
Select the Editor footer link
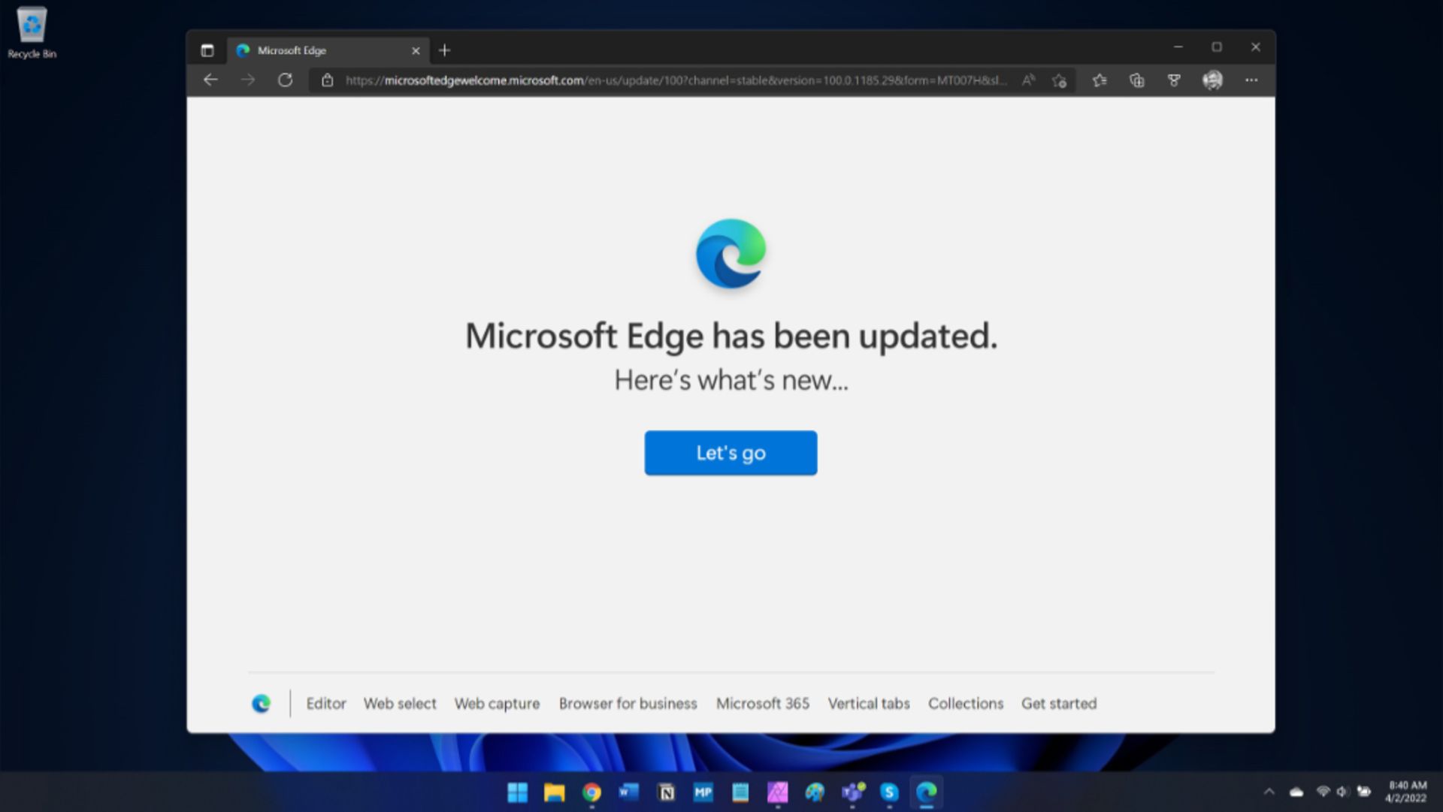coord(326,704)
